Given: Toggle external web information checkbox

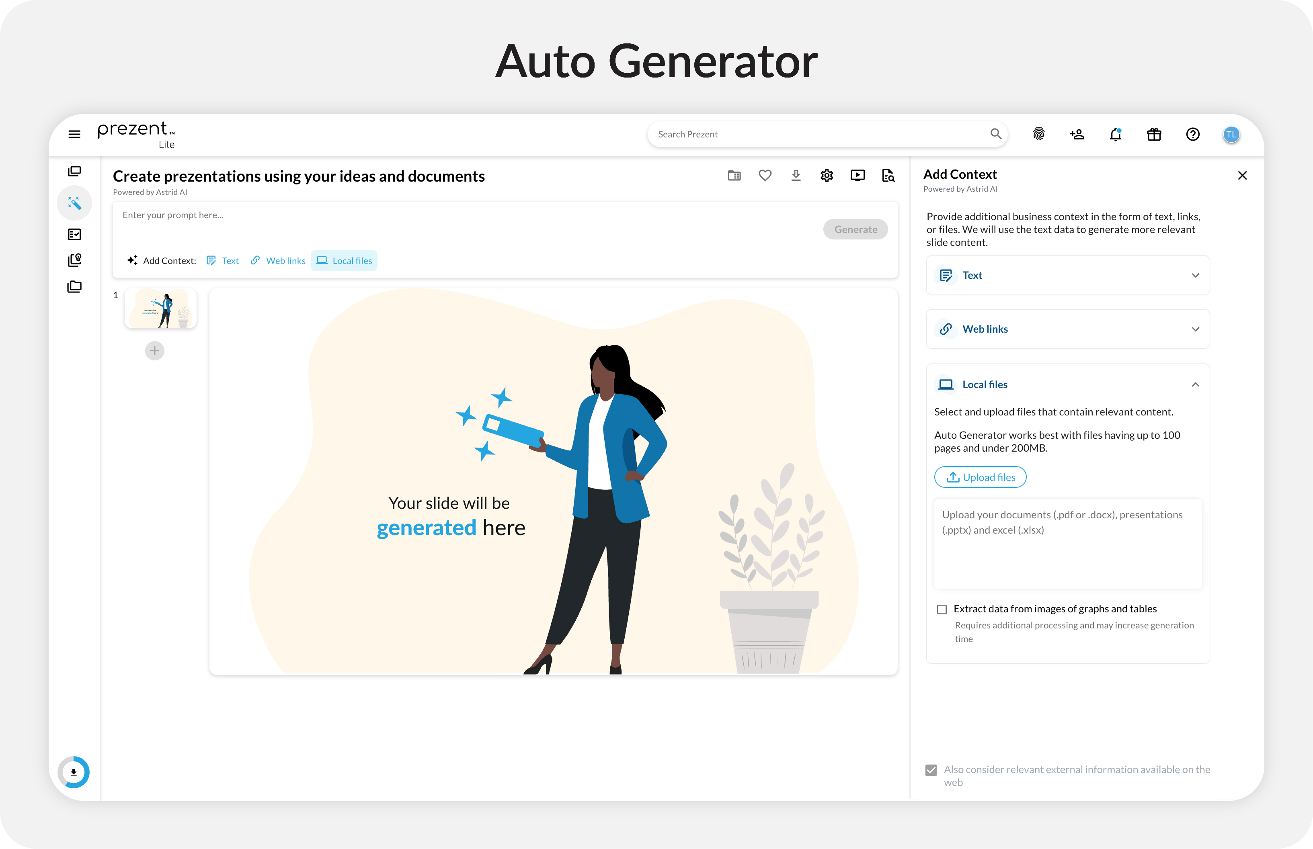Looking at the screenshot, I should (x=931, y=770).
